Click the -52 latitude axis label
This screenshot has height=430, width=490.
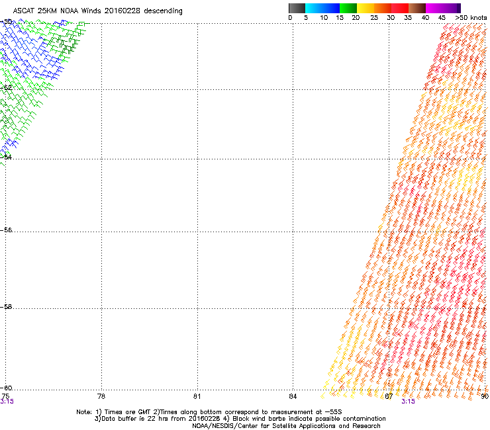[6, 88]
